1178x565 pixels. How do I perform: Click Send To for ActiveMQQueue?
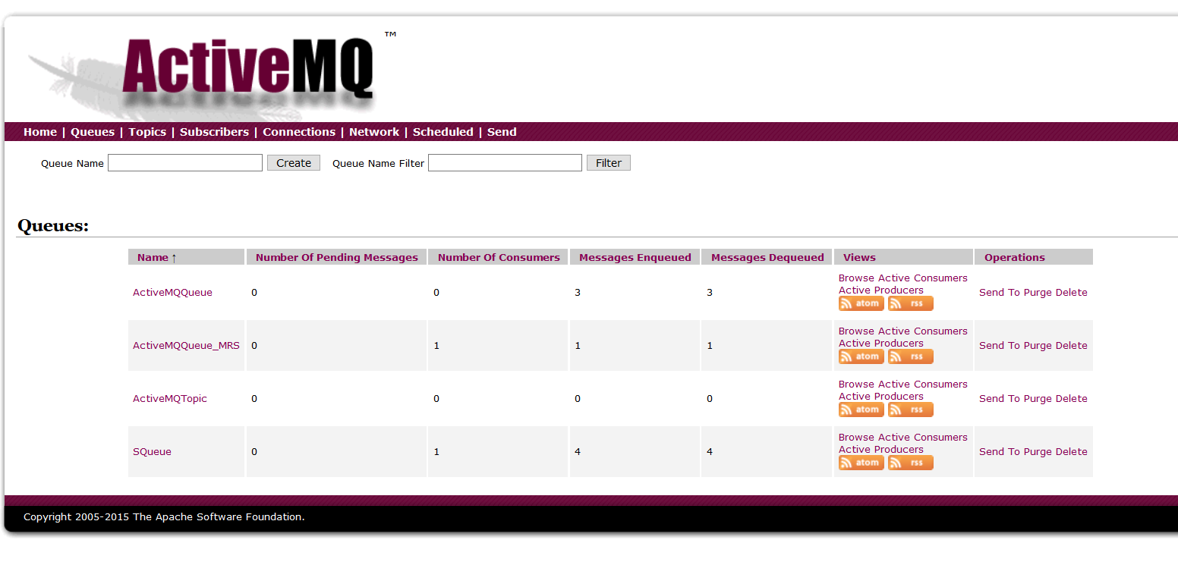pos(1000,292)
